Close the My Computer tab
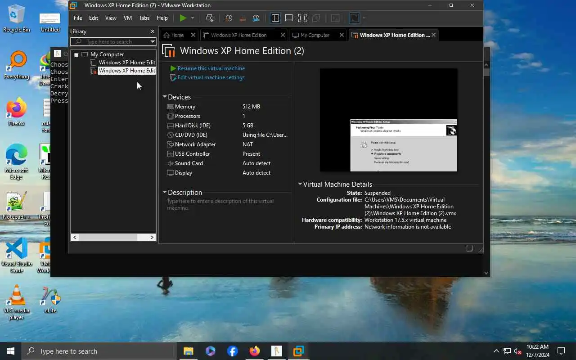 pos(342,35)
